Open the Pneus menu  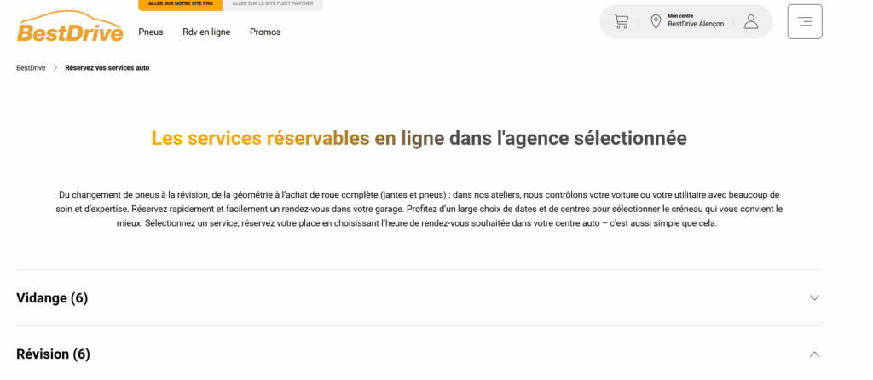(x=150, y=32)
